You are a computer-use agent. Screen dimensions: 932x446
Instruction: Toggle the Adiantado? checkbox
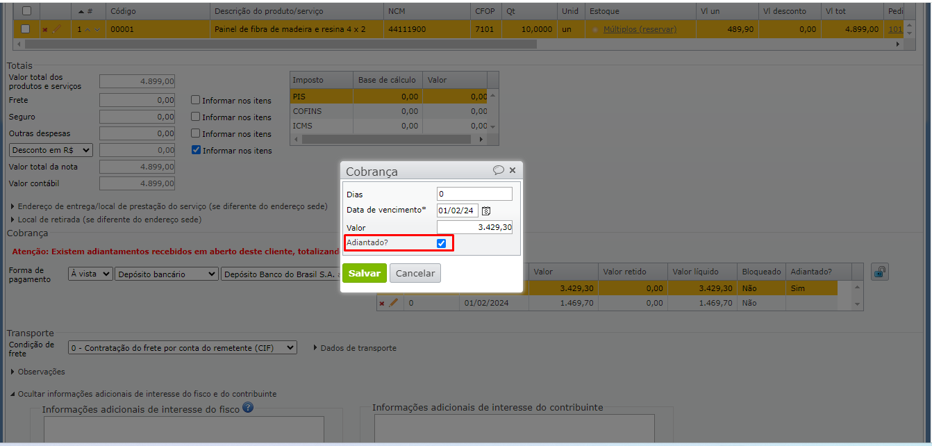(x=441, y=243)
